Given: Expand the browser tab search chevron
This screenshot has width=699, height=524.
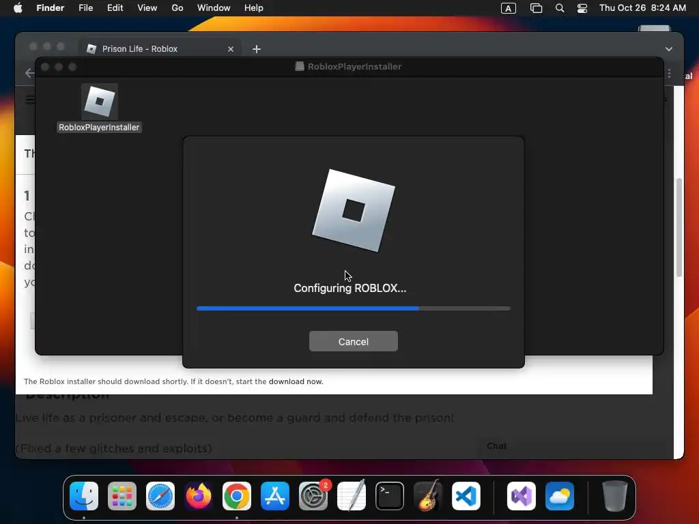Looking at the screenshot, I should pyautogui.click(x=669, y=49).
